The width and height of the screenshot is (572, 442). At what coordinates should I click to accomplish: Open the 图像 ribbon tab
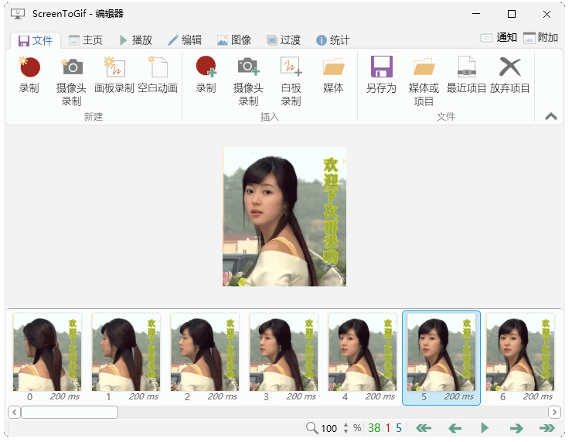pos(233,40)
